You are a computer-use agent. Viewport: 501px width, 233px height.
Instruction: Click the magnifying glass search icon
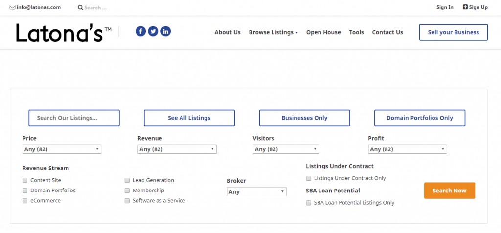(81, 7)
